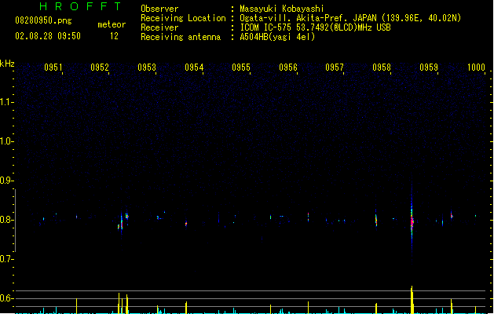Click the A504HB(yagi 4el) antenna text
This screenshot has width=494, height=314.
277,37
